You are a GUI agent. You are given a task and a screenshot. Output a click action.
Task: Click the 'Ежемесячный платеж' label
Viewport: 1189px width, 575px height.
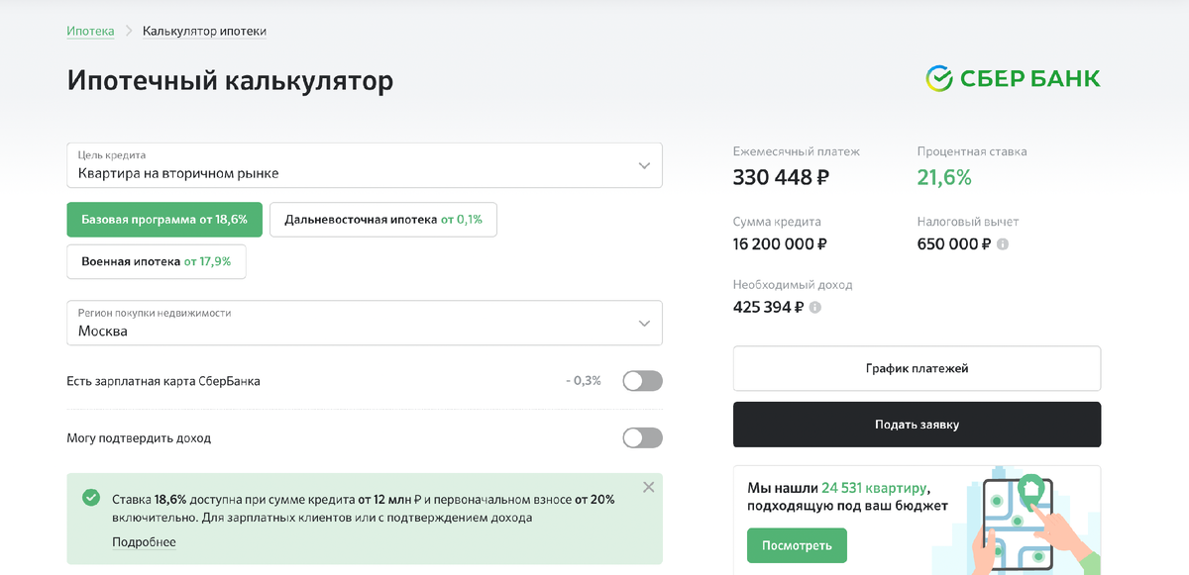[797, 152]
